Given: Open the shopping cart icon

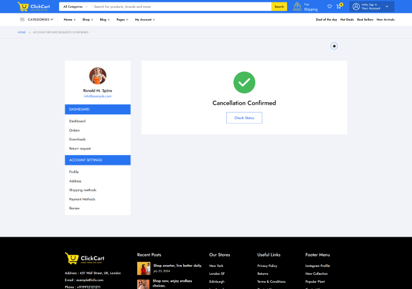Looking at the screenshot, I should coord(338,7).
